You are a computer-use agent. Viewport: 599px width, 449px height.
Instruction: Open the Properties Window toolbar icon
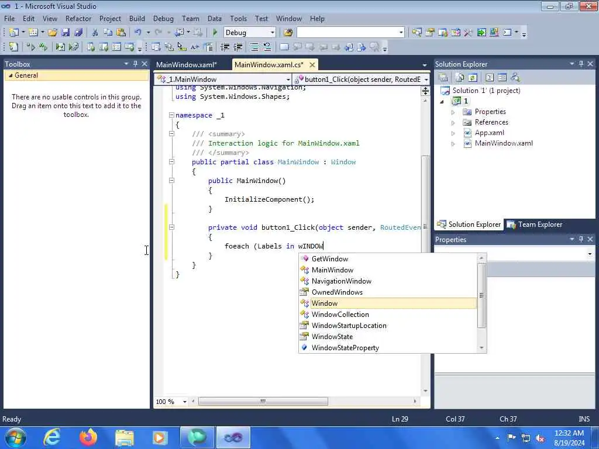430,33
